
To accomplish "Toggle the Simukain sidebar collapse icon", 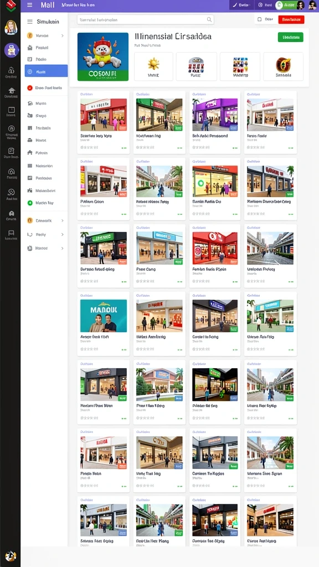I will point(30,22).
